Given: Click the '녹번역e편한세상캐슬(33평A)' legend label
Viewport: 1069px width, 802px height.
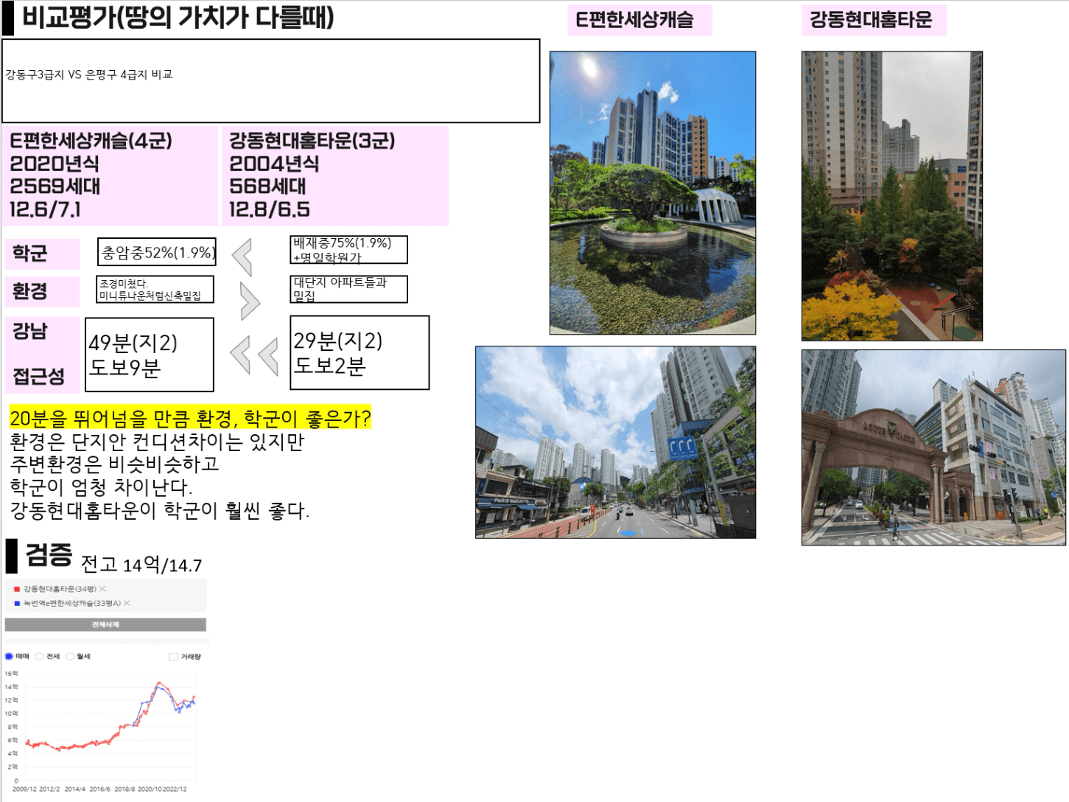Looking at the screenshot, I should coord(72,603).
